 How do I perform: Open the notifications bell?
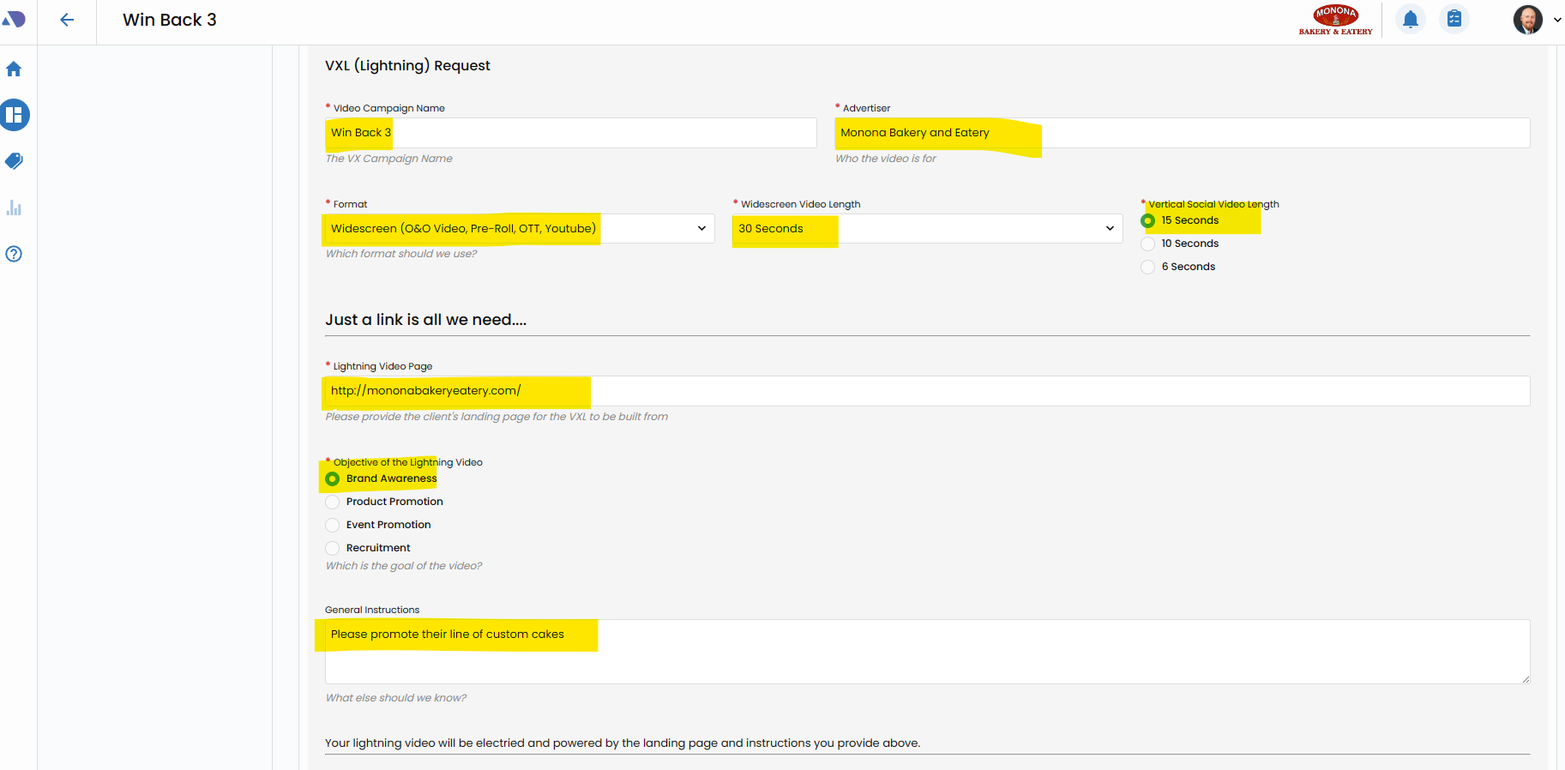[x=1410, y=19]
